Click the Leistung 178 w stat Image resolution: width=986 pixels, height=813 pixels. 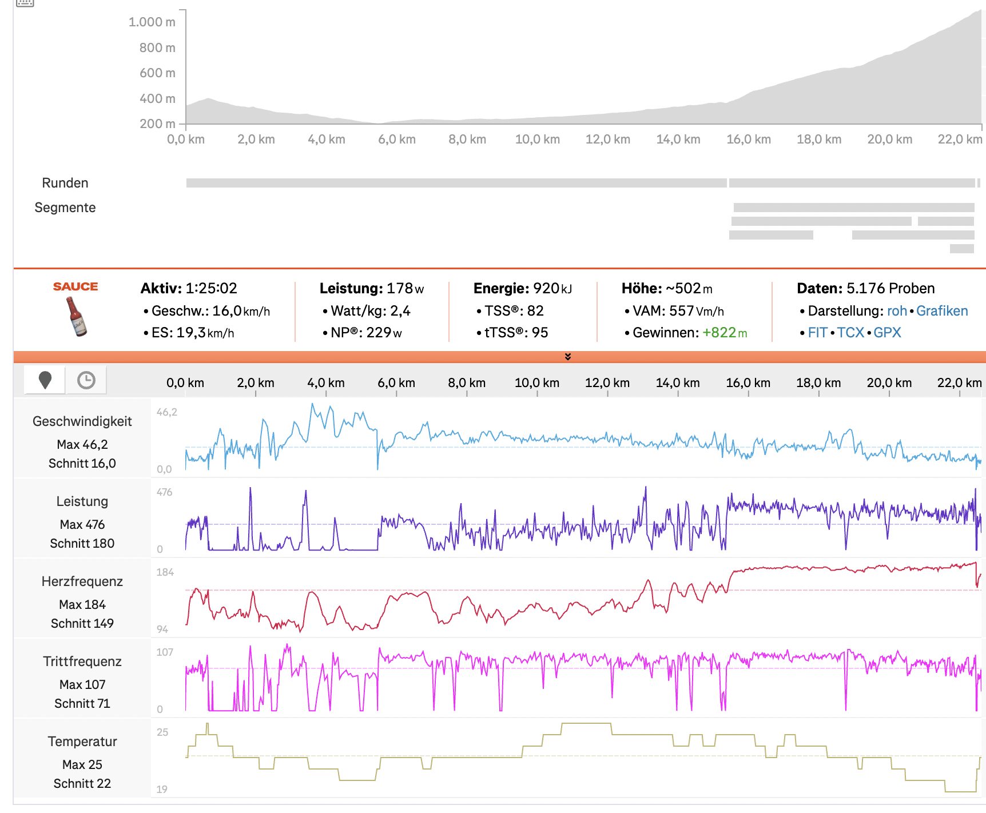[x=372, y=288]
